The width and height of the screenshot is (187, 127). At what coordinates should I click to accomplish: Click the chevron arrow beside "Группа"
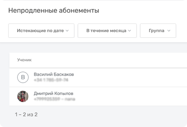(169, 31)
